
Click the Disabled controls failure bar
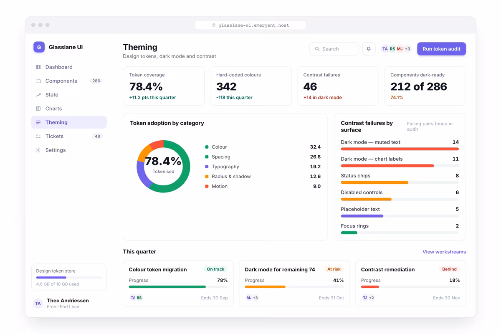400,199
